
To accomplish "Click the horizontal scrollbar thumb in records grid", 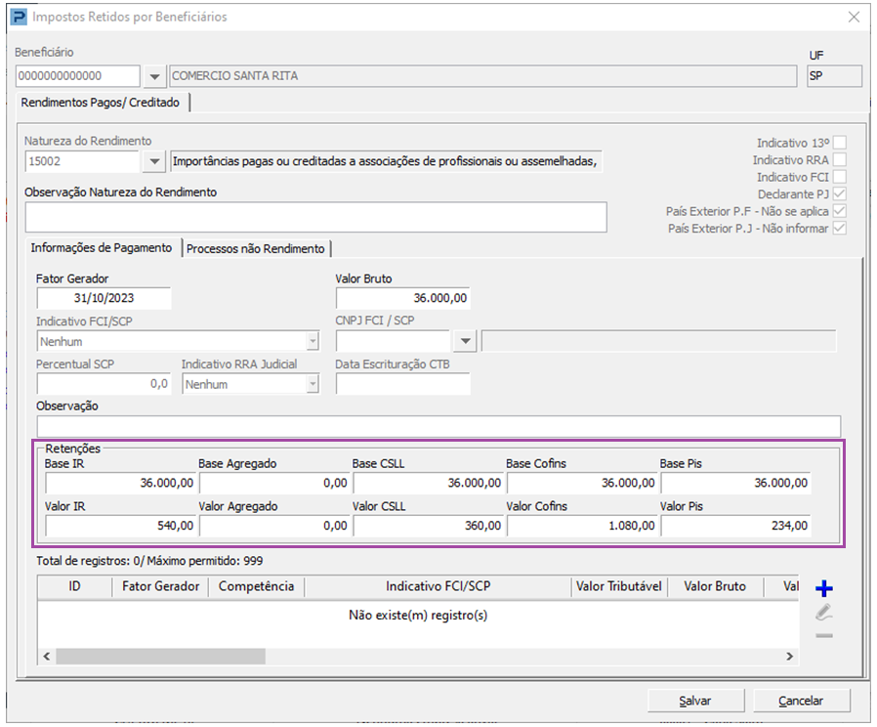I will 160,657.
